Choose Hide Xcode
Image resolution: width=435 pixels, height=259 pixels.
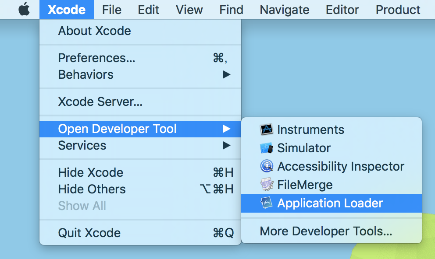[x=140, y=172]
